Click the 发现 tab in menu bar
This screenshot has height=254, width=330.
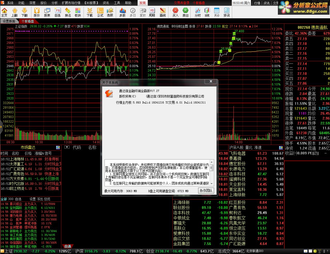(x=142, y=3)
